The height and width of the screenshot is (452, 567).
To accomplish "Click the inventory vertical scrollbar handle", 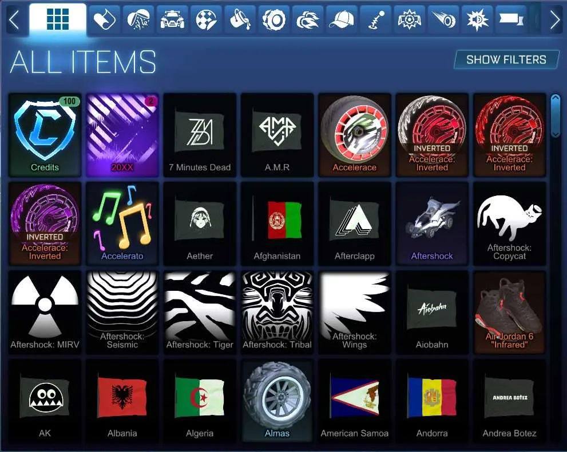I will 555,115.
